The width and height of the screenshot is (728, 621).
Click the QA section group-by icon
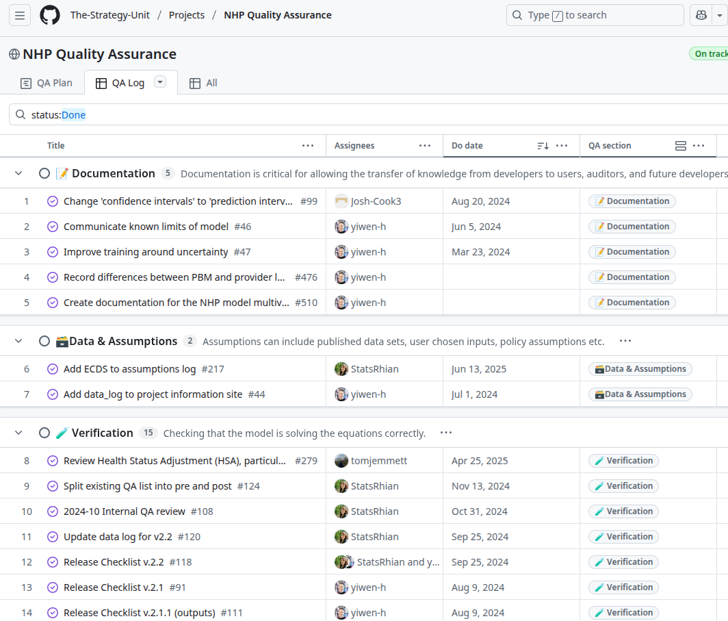coord(680,146)
